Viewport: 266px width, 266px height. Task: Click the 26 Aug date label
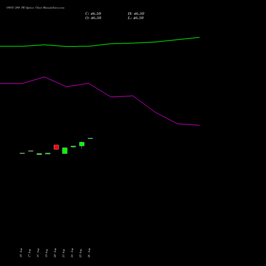click(89, 253)
